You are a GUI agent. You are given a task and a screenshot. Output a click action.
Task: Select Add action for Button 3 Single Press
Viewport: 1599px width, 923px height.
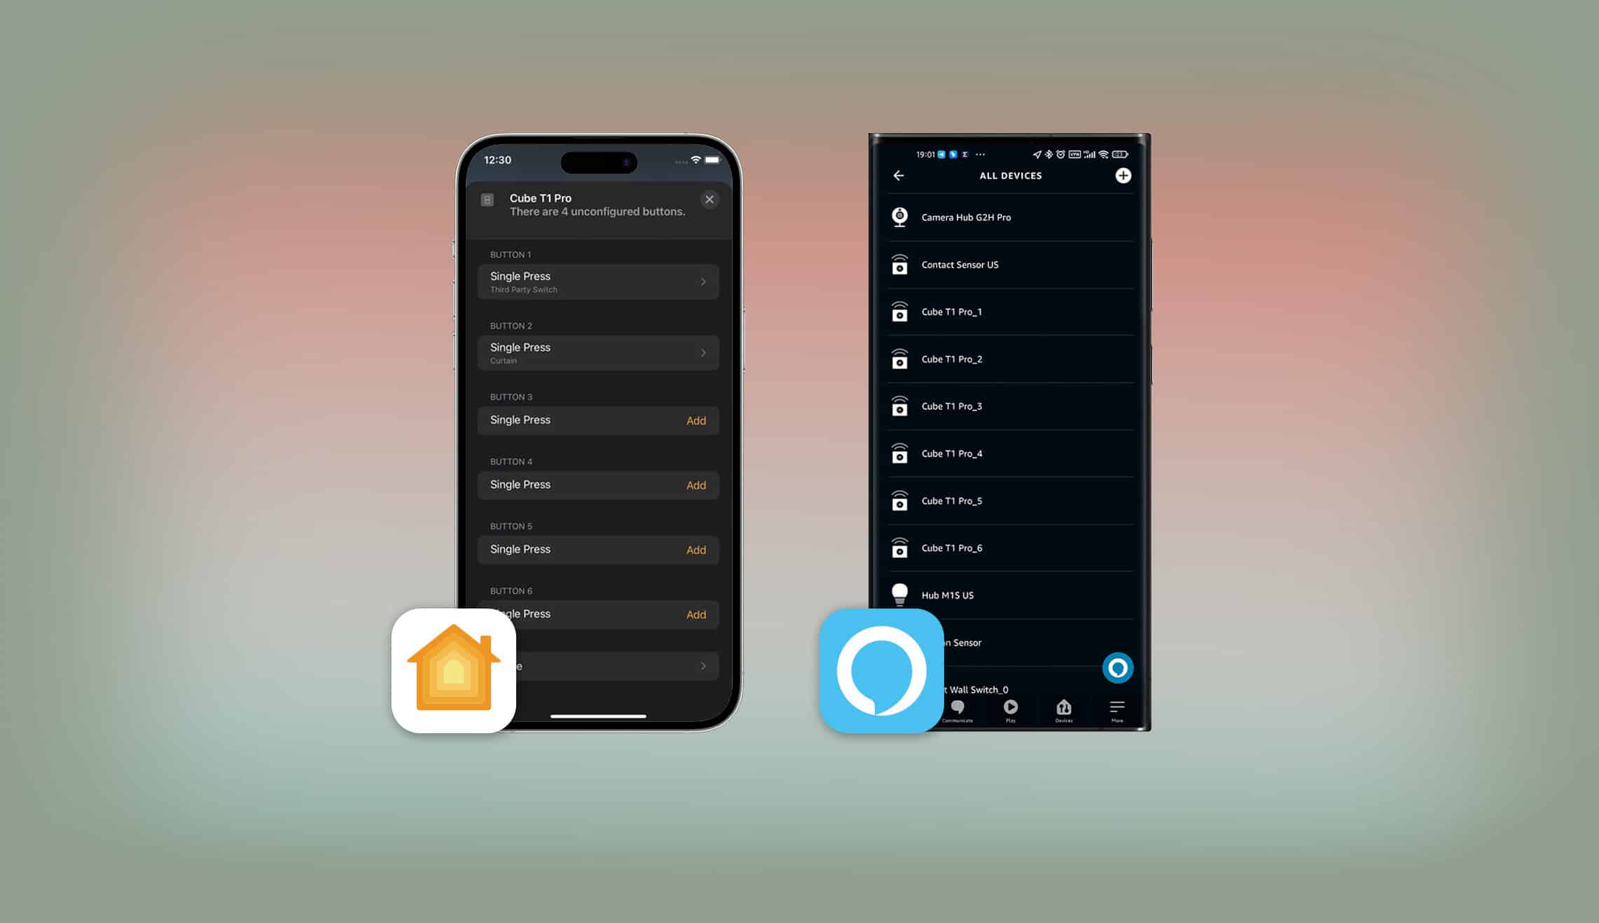(x=695, y=419)
